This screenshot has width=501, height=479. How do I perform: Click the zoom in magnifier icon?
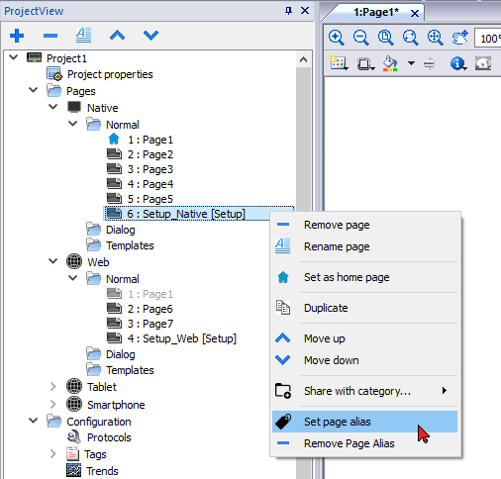[x=337, y=38]
